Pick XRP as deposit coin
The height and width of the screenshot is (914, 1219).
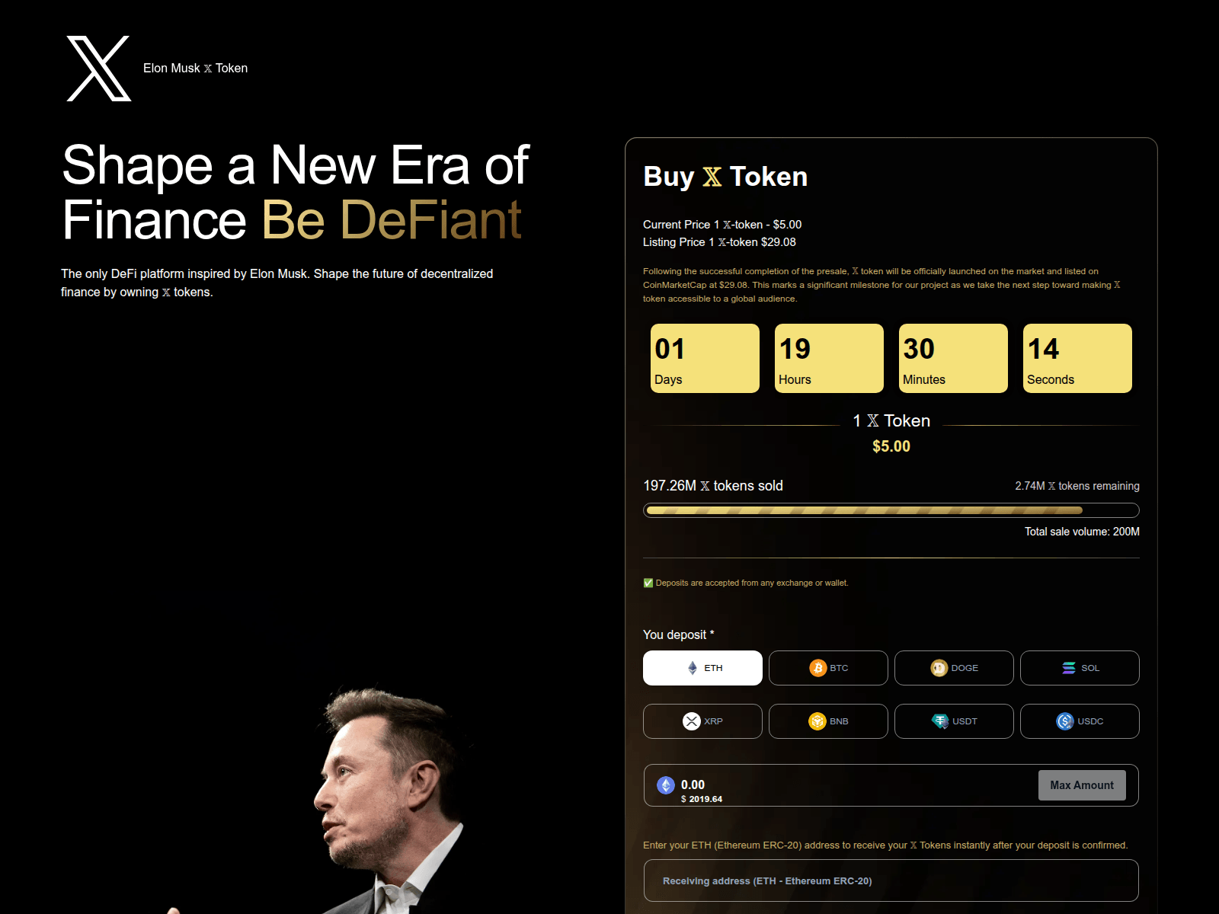click(702, 721)
